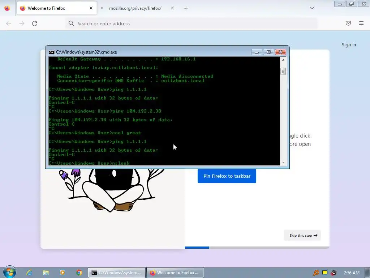Launch Google Chrome from taskbar
This screenshot has width=370, height=278.
[79, 273]
